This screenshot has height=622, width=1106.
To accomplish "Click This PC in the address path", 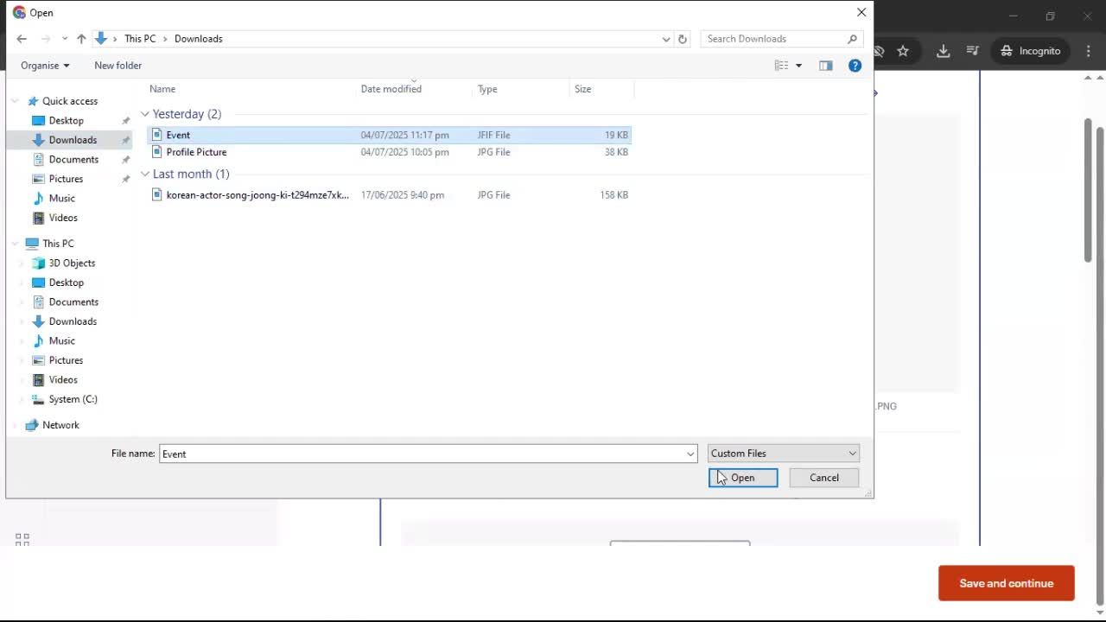I will (x=140, y=39).
